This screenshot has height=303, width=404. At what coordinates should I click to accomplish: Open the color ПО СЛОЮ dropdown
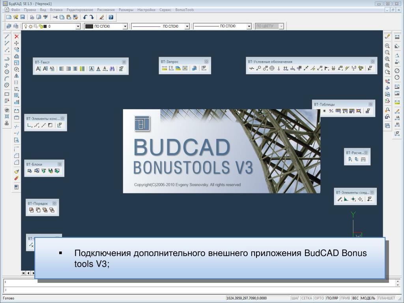click(x=125, y=26)
